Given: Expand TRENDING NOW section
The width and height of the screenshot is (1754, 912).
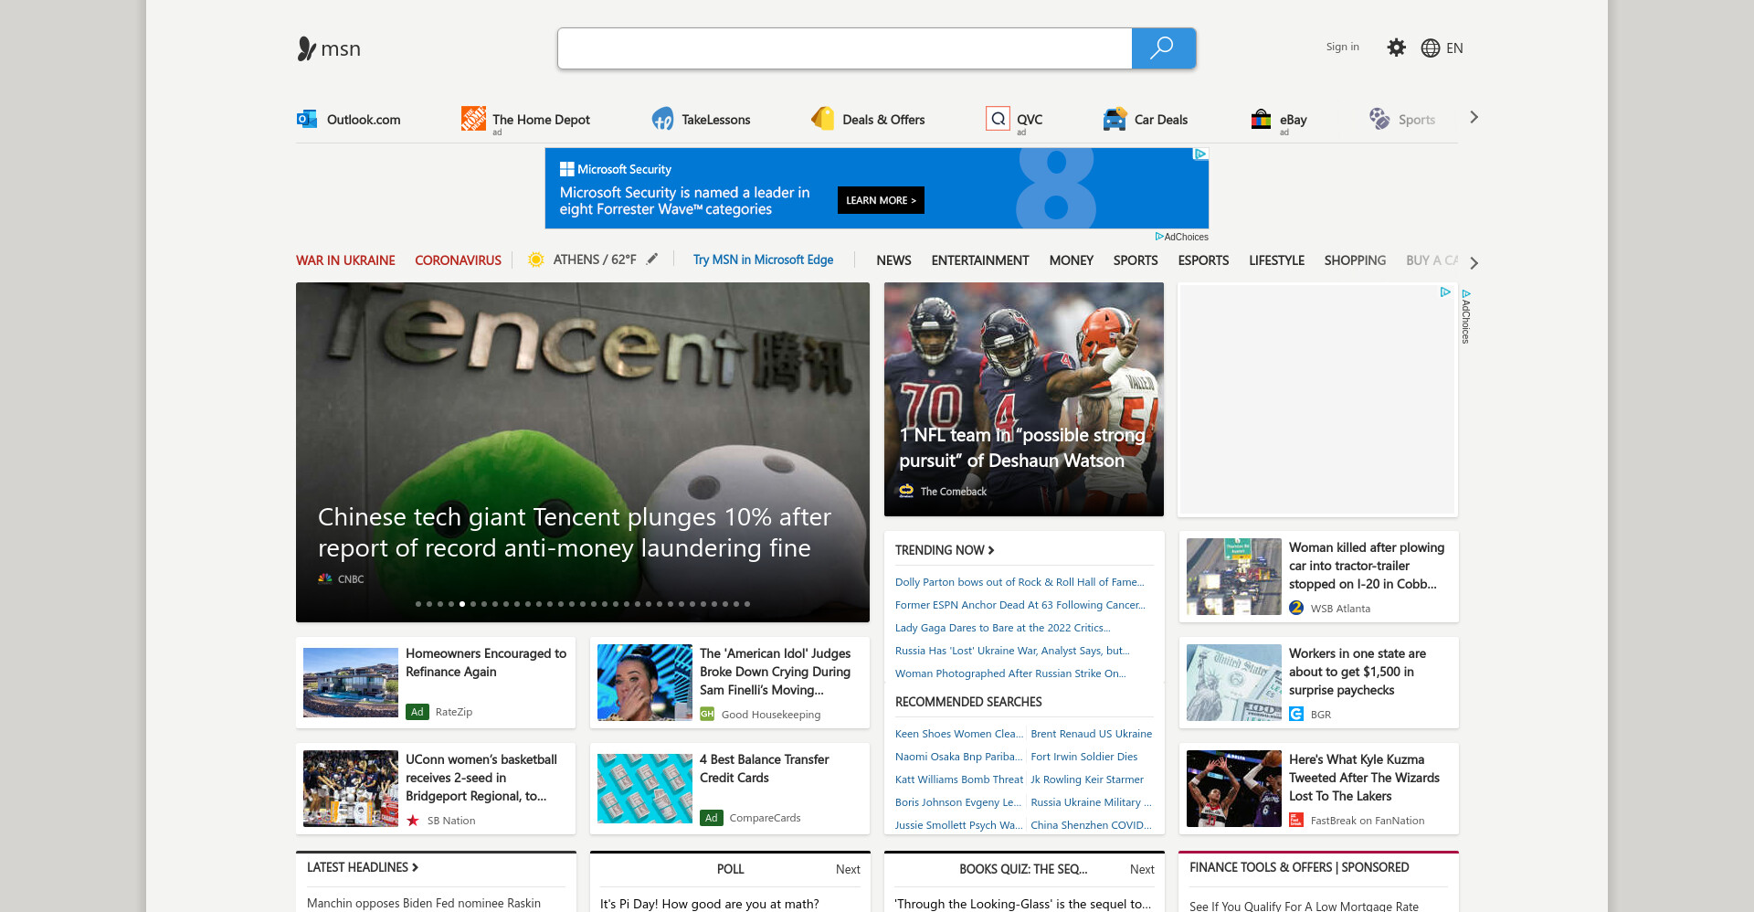Looking at the screenshot, I should click(945, 550).
